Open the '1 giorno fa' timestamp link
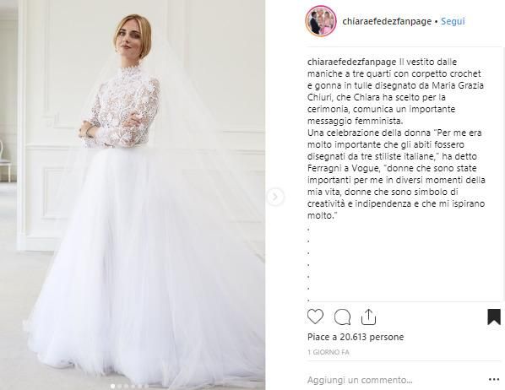This screenshot has height=390, width=505. (x=329, y=352)
